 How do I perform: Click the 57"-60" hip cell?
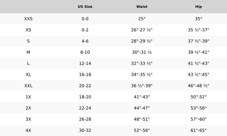pos(199,119)
